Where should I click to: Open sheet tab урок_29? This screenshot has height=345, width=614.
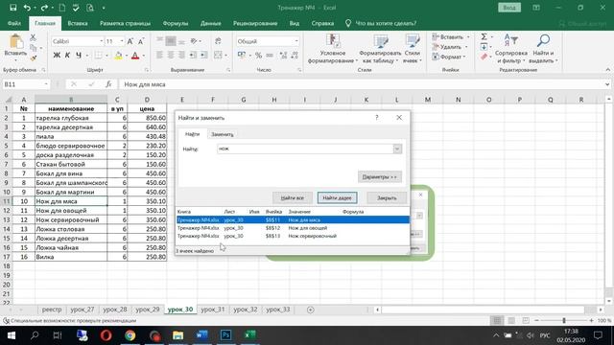click(148, 310)
